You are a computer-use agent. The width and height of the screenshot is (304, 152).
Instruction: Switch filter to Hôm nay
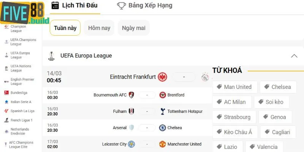point(99,28)
